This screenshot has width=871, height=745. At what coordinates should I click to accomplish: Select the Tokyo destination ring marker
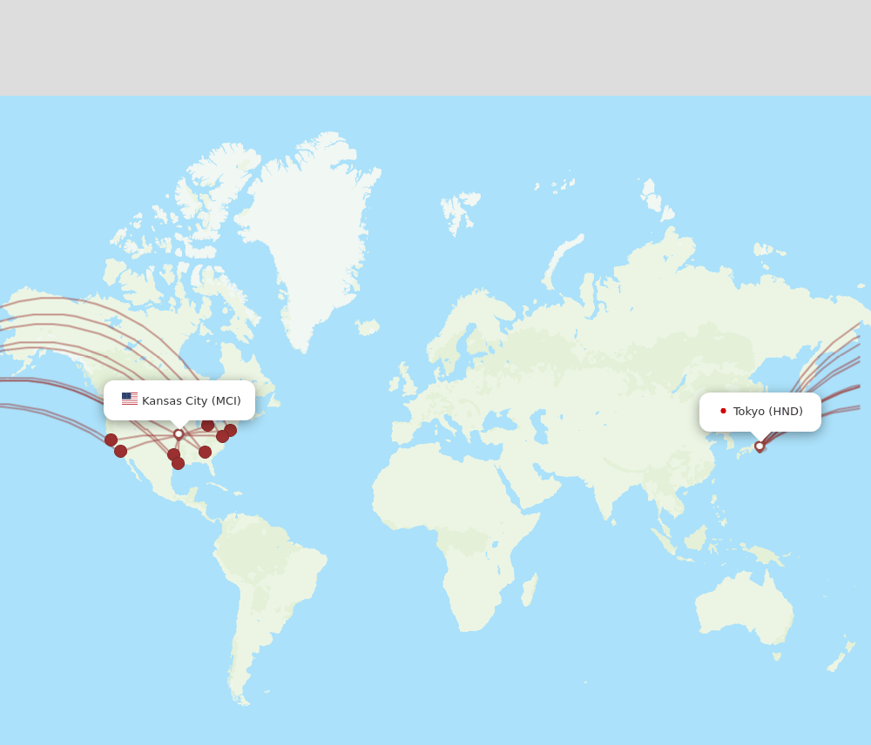click(760, 446)
